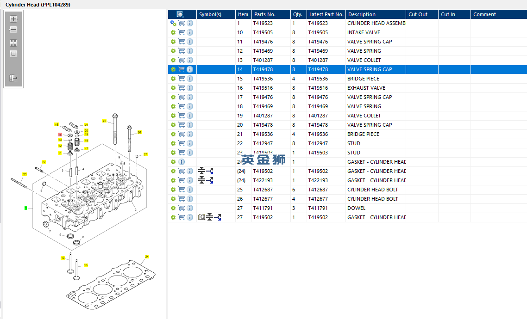Image resolution: width=527 pixels, height=319 pixels.
Task: Sort by the Qty. column header
Action: [x=297, y=14]
